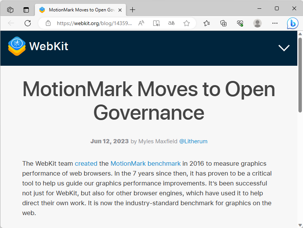Open the tab actions menu icon

click(x=26, y=9)
